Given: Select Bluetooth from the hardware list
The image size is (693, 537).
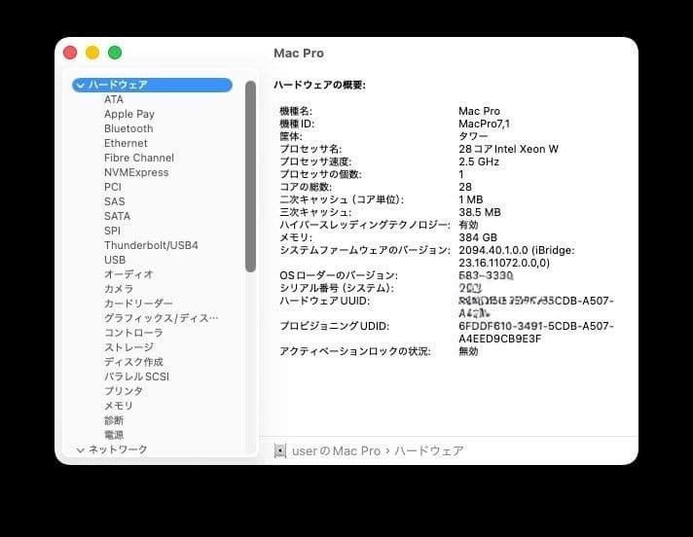Looking at the screenshot, I should click(128, 128).
